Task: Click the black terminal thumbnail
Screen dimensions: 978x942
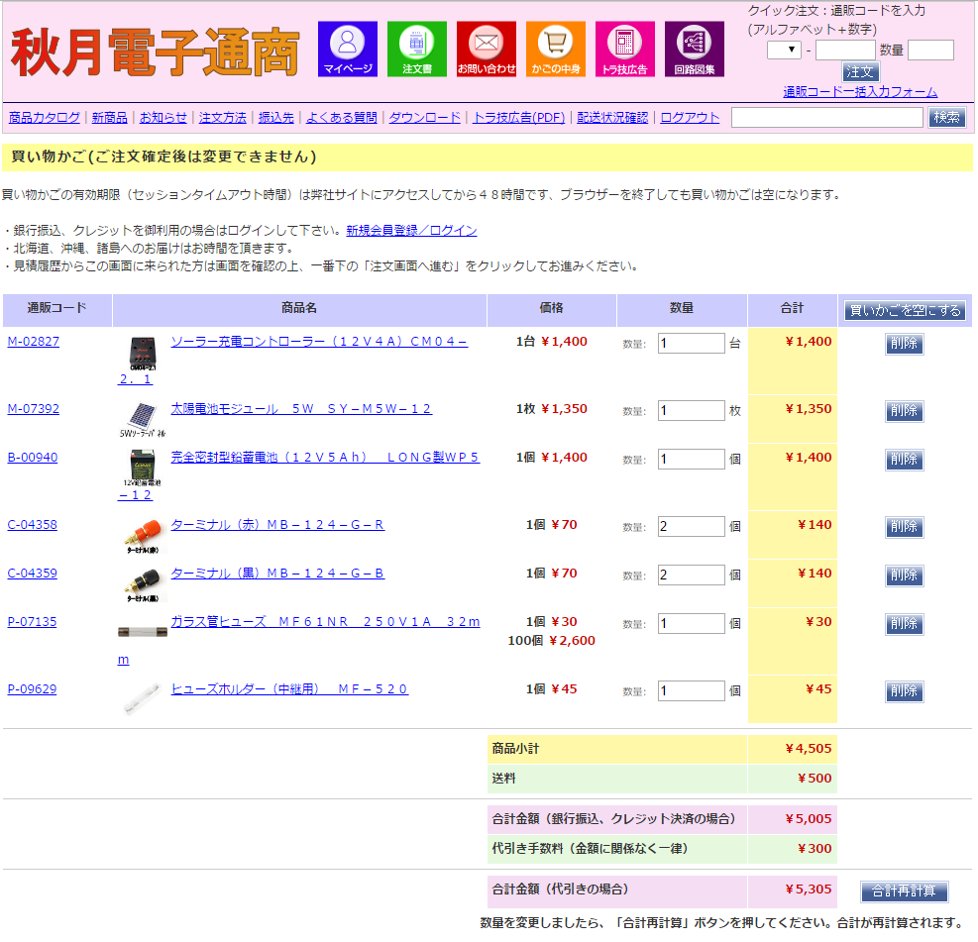Action: click(143, 584)
